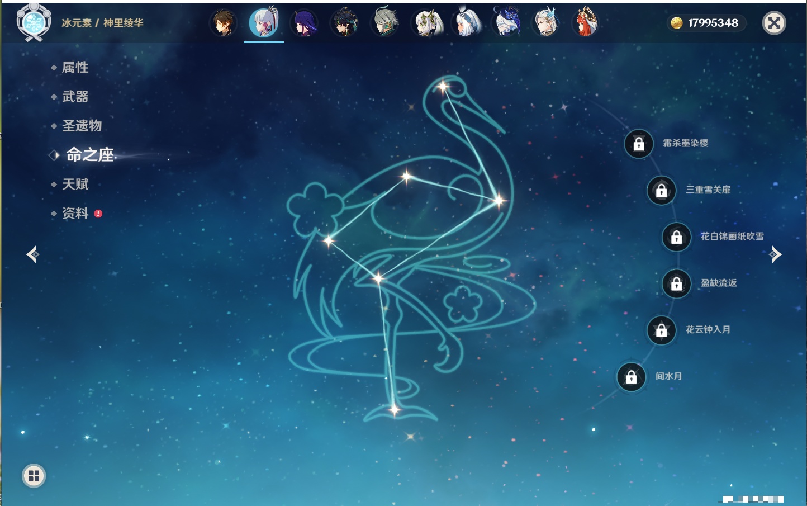The width and height of the screenshot is (807, 506).
Task: Select the red-haired character portrait at far right
Action: [586, 23]
